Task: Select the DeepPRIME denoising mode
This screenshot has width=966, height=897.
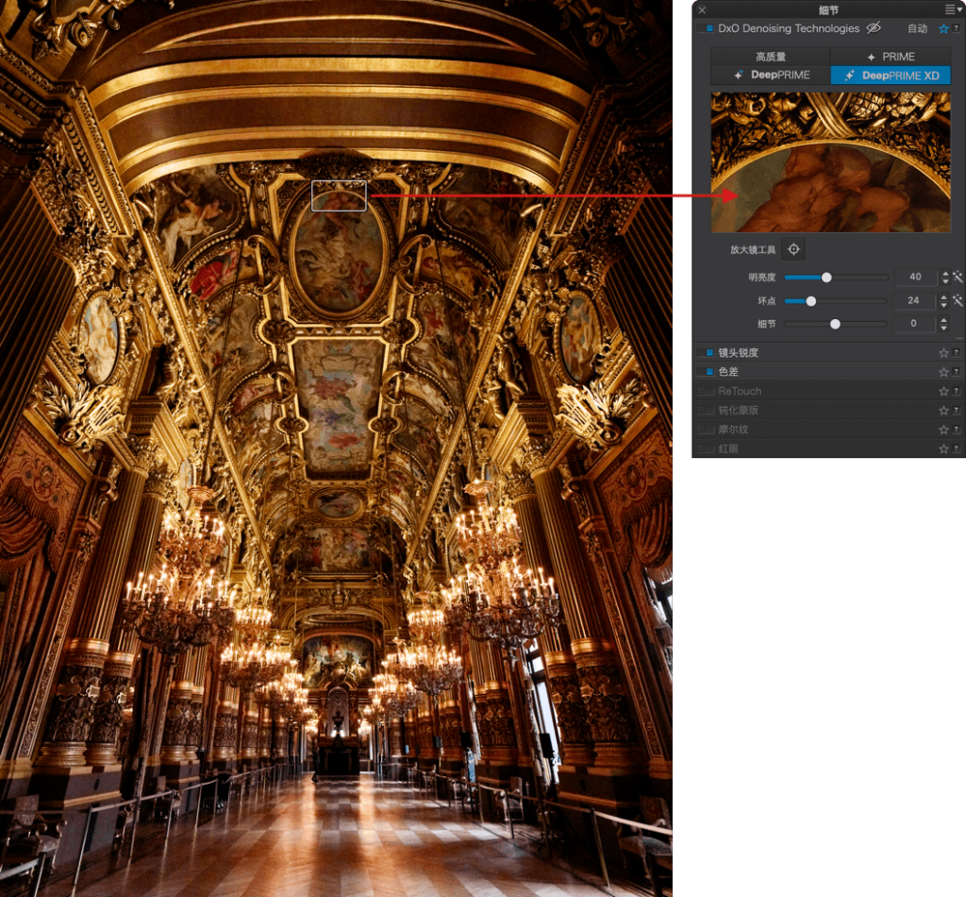Action: [770, 76]
